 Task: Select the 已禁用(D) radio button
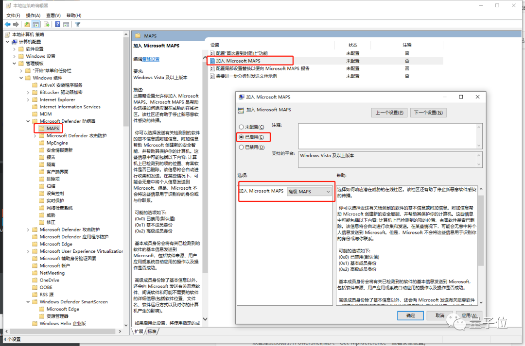(x=241, y=147)
